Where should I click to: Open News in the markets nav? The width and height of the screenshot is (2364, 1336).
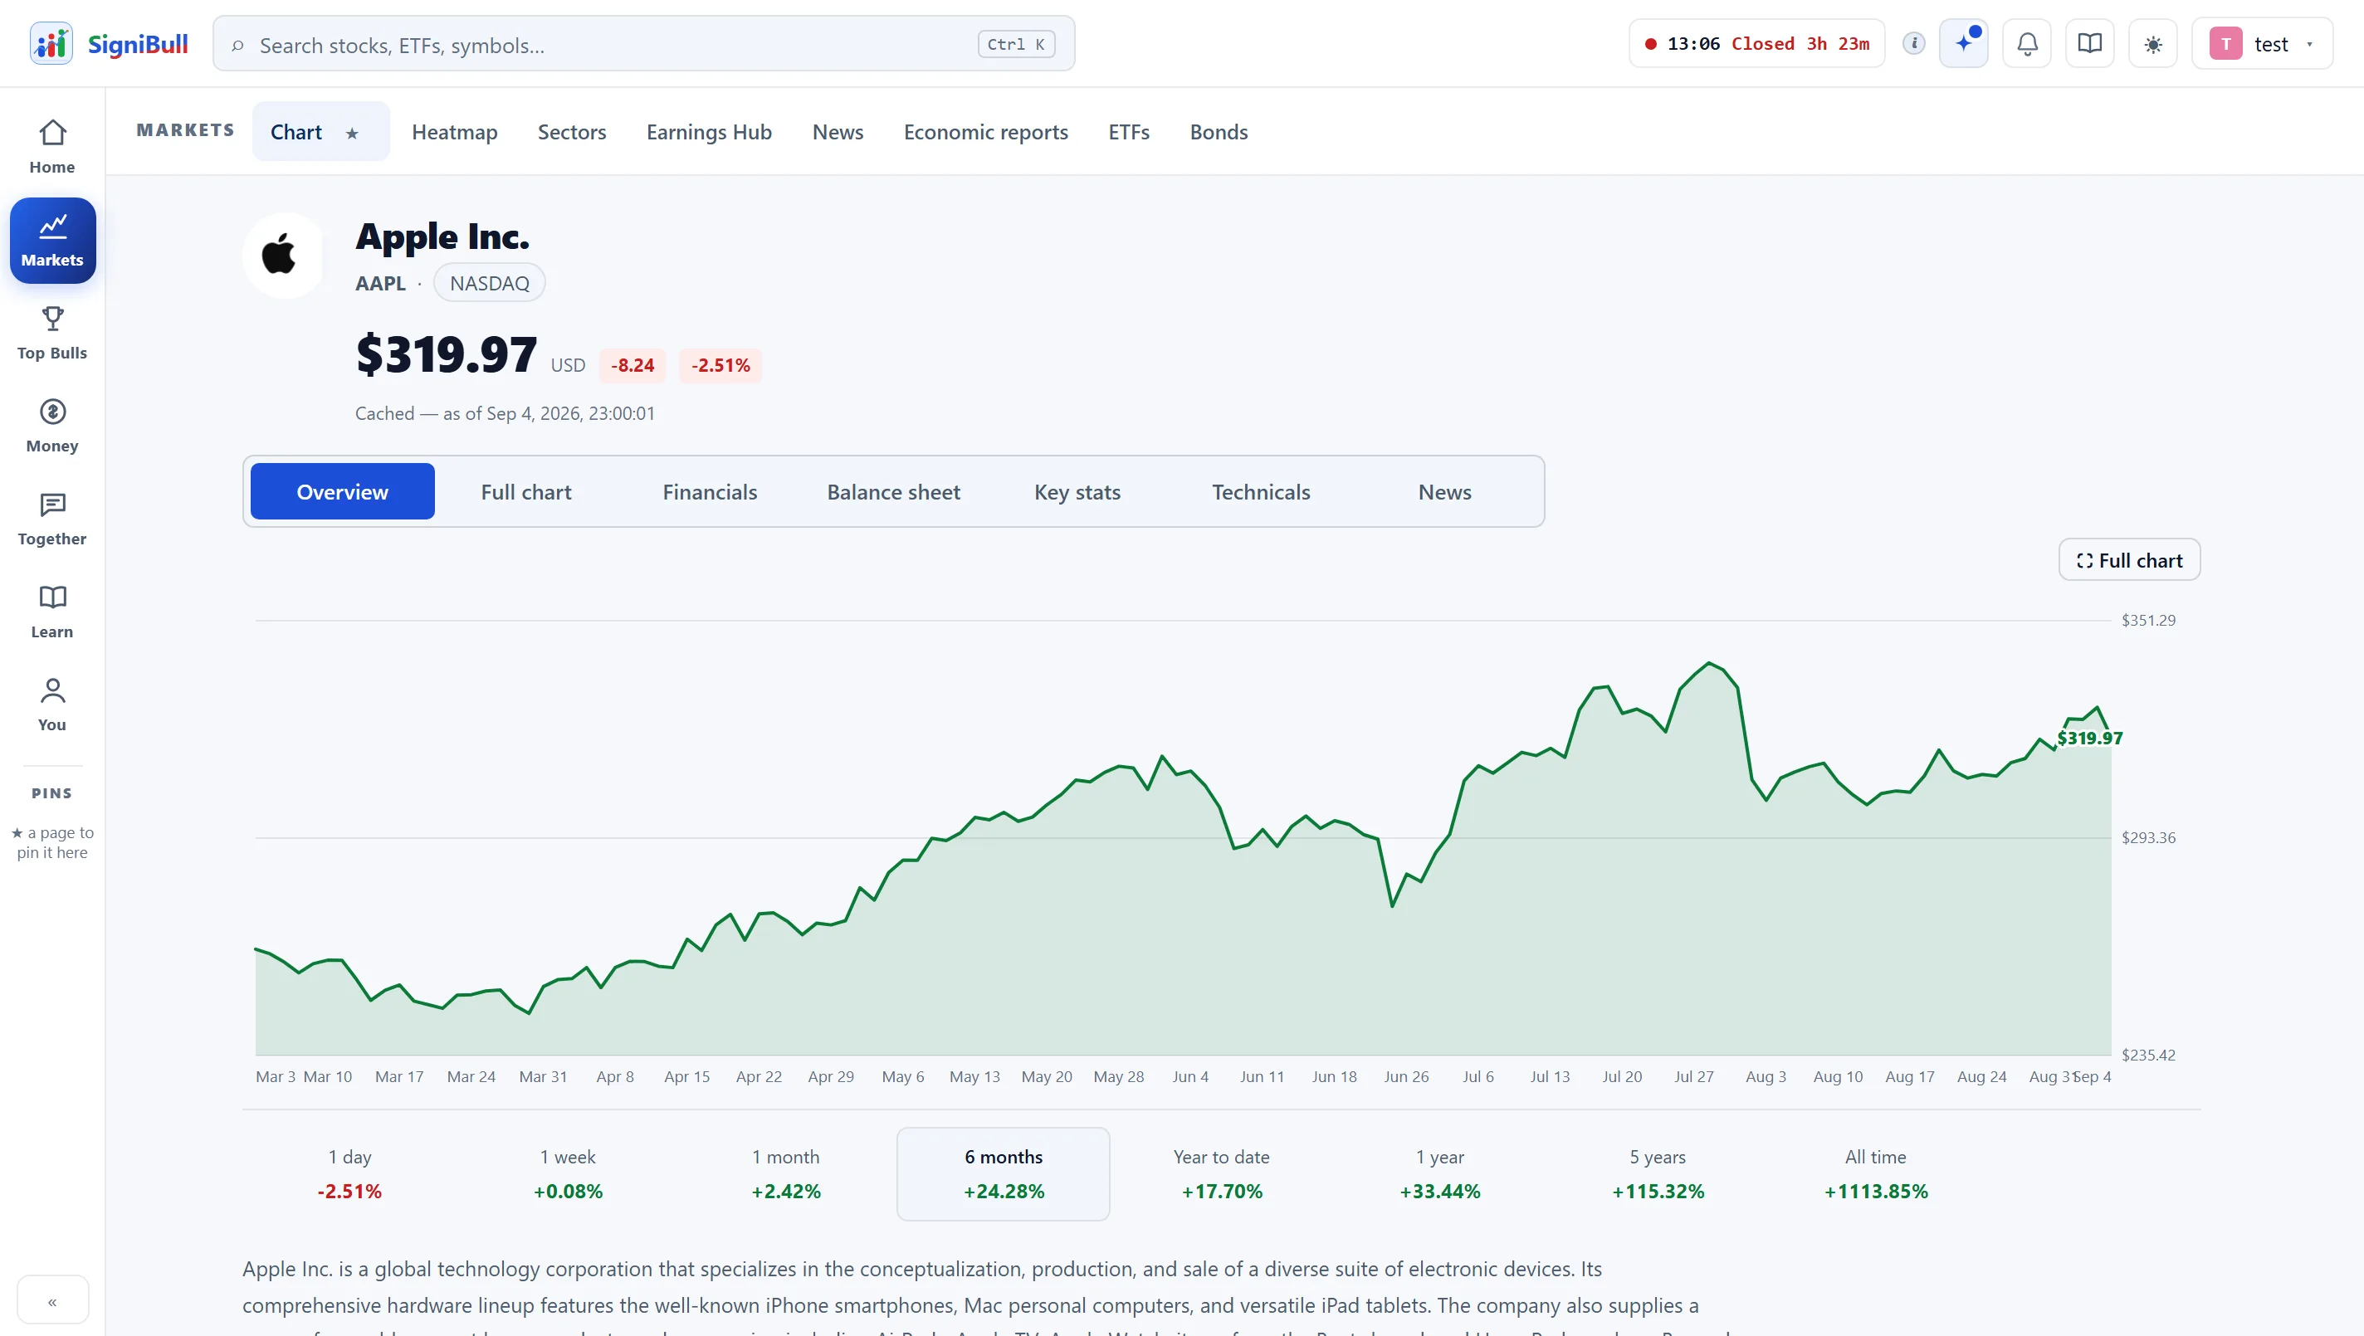(x=838, y=132)
